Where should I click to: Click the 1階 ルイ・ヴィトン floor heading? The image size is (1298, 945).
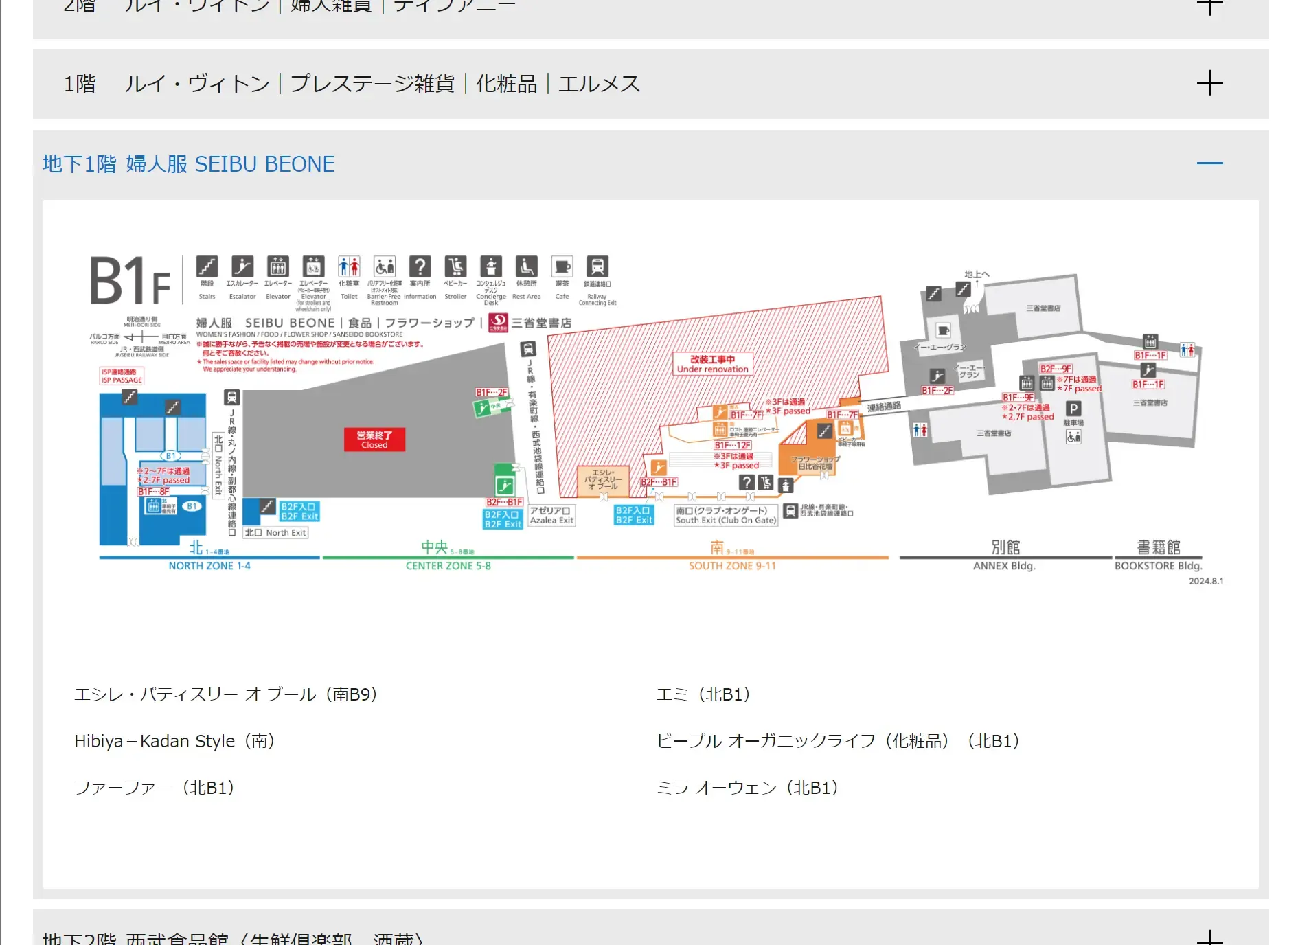[x=352, y=84]
